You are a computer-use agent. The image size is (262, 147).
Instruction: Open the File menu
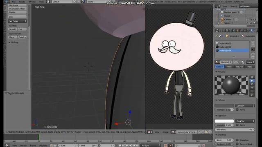point(14,2)
